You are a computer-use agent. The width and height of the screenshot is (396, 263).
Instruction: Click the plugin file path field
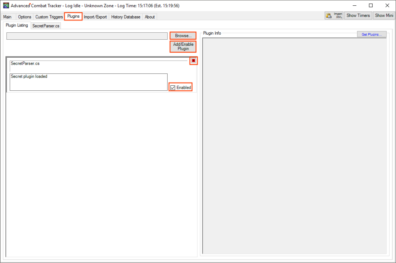pos(87,36)
